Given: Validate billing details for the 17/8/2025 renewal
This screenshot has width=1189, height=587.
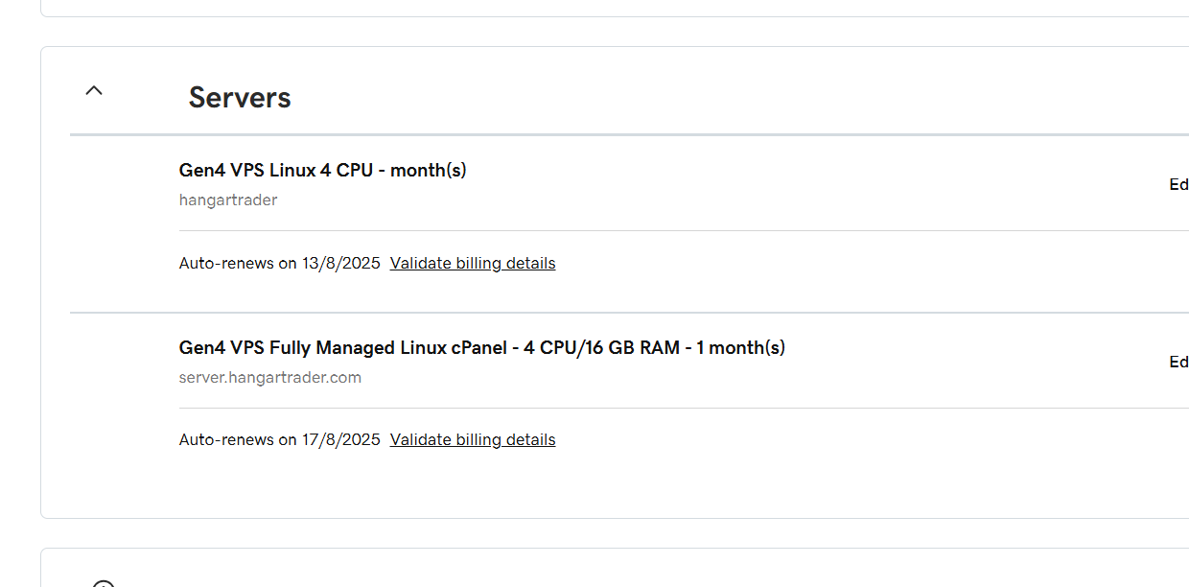Looking at the screenshot, I should [473, 439].
